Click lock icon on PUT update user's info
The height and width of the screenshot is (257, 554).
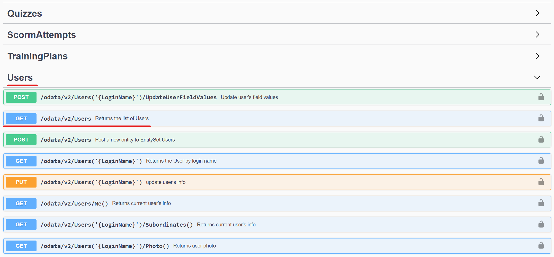(541, 182)
